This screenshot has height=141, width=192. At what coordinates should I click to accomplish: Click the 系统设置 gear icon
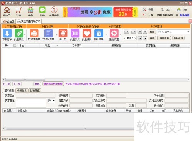pos(114,33)
